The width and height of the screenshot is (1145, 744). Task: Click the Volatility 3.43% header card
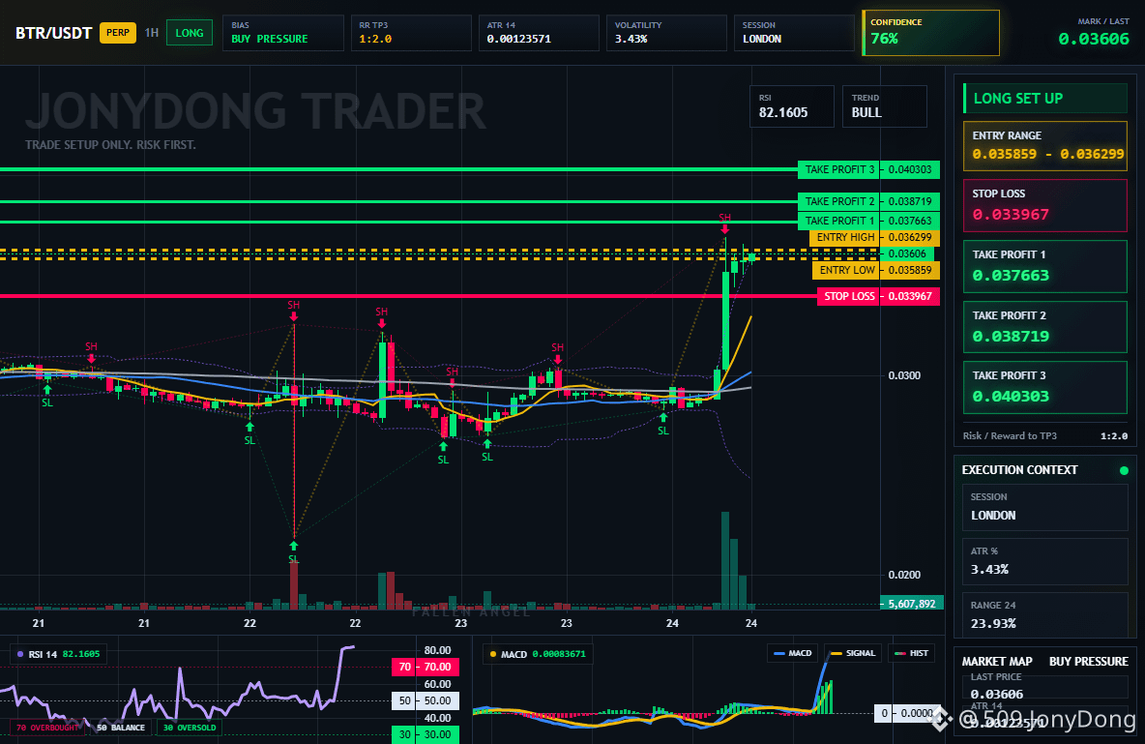point(666,33)
